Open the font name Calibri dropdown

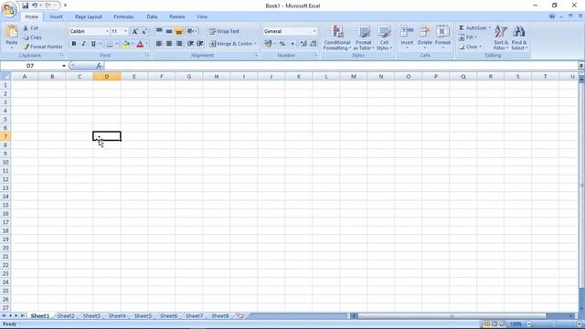[107, 31]
